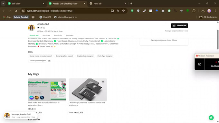Click the green Fiverr floating button
The image size is (219, 123).
click(x=211, y=118)
